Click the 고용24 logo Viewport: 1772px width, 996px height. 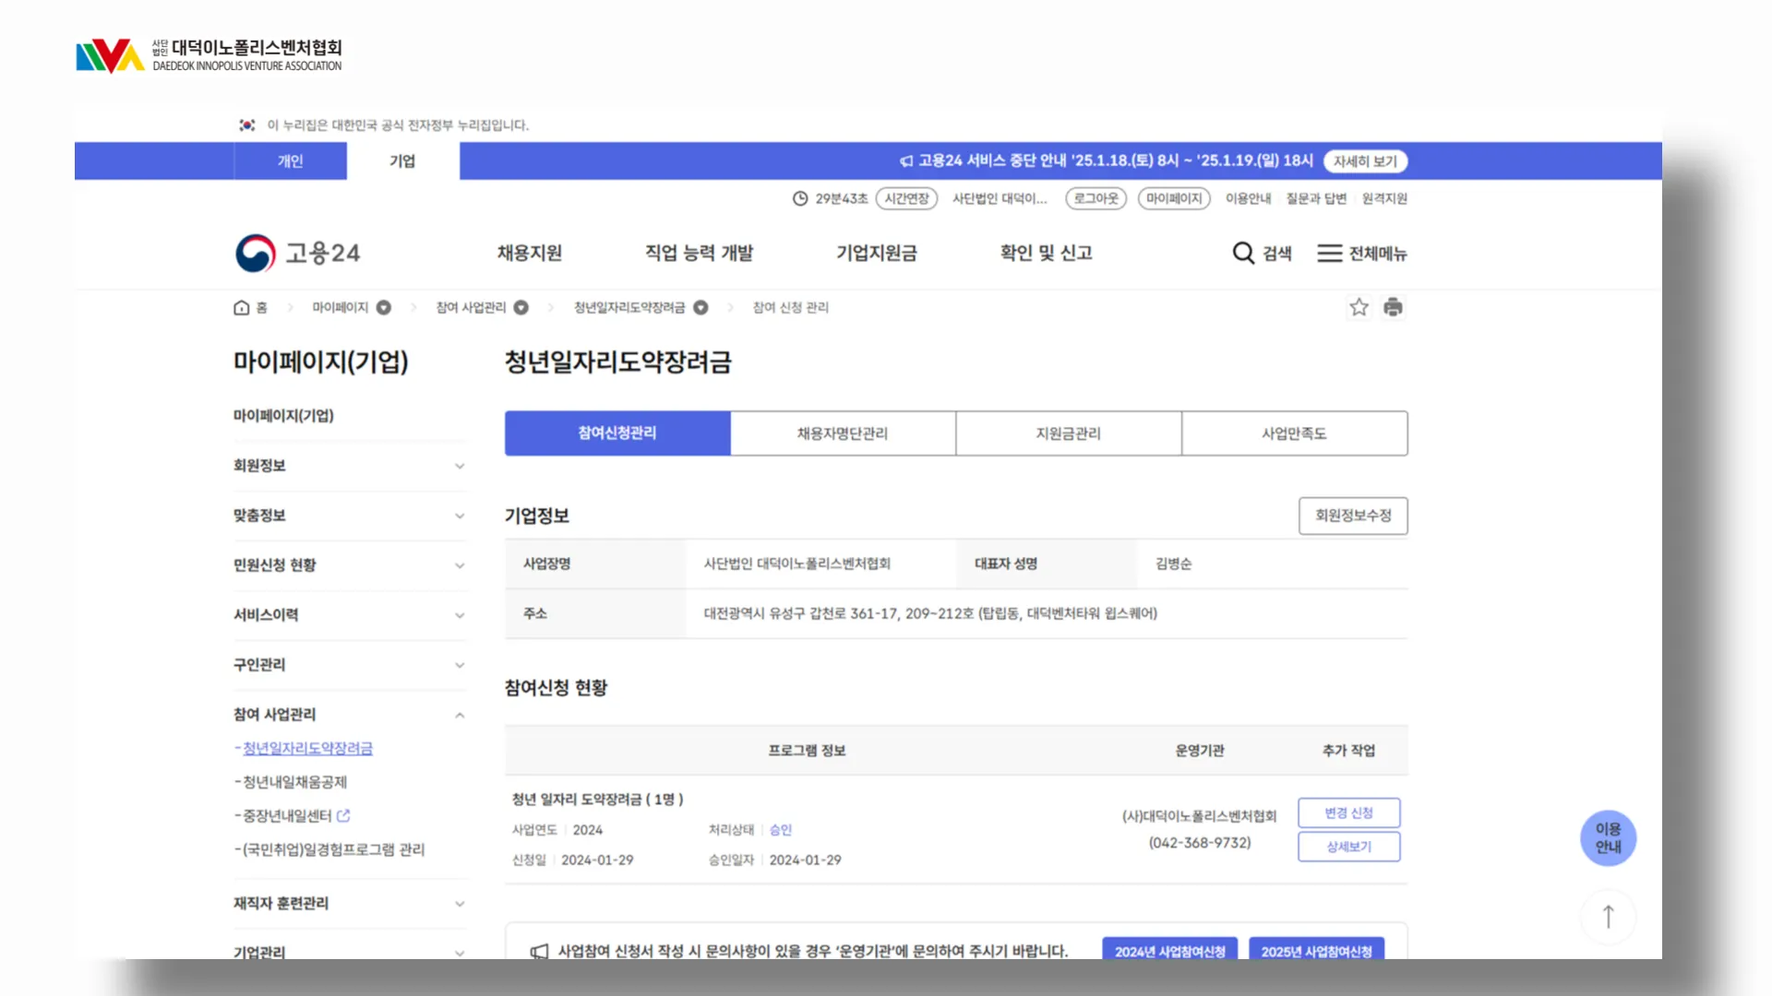(297, 253)
